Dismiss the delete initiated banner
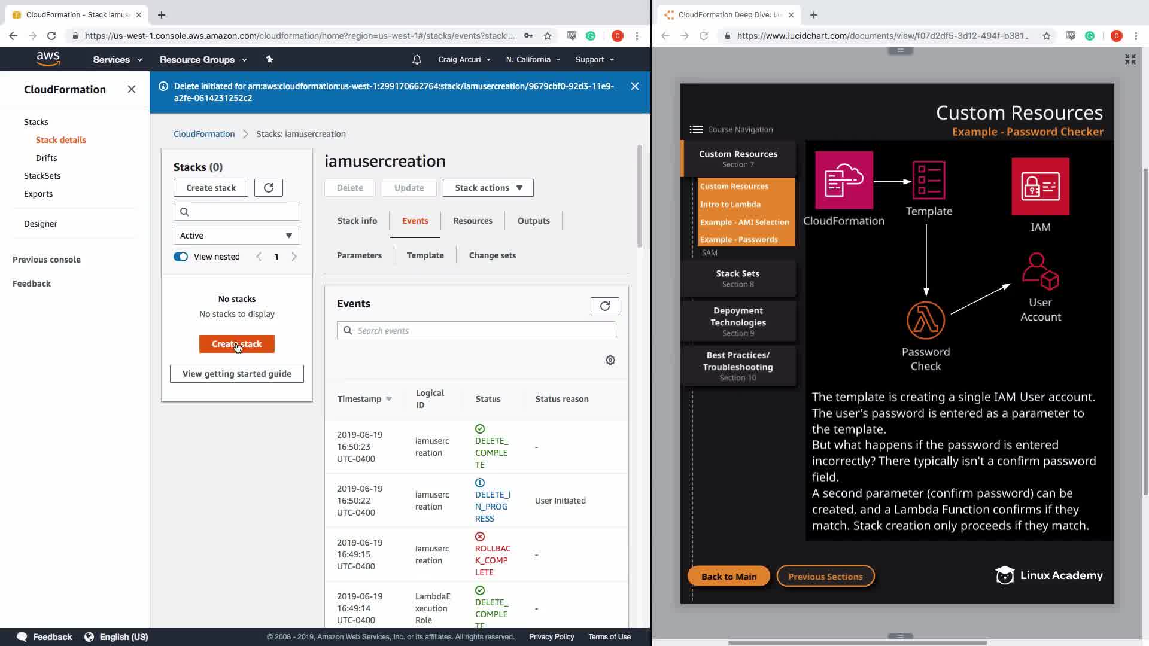The image size is (1149, 646). point(634,86)
